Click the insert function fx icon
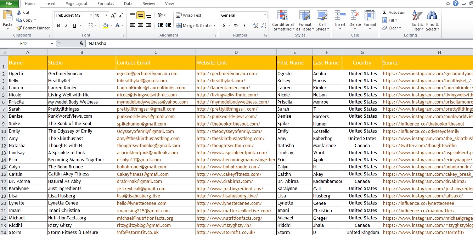 coord(81,43)
